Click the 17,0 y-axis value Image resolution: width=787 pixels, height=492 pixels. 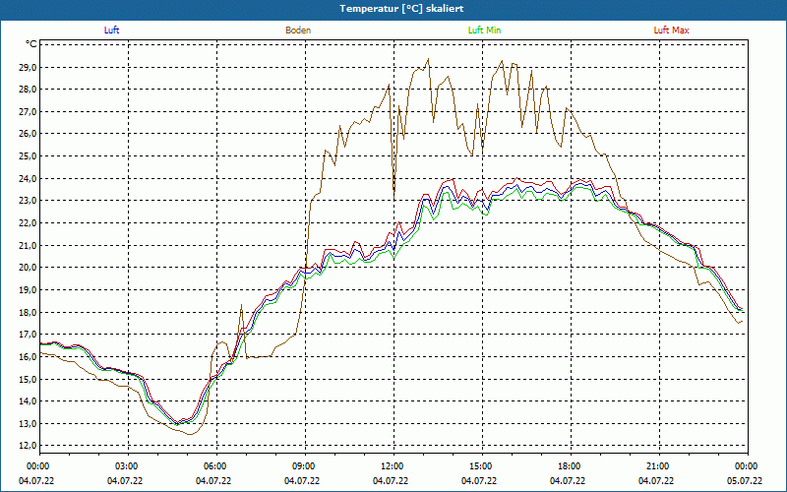point(29,335)
